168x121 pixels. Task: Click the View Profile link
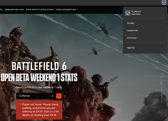point(136,14)
